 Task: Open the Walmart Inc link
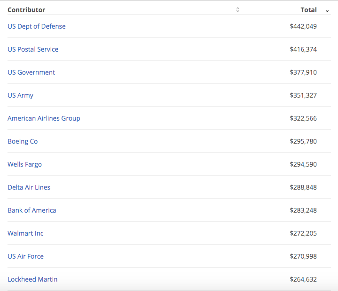(x=25, y=233)
